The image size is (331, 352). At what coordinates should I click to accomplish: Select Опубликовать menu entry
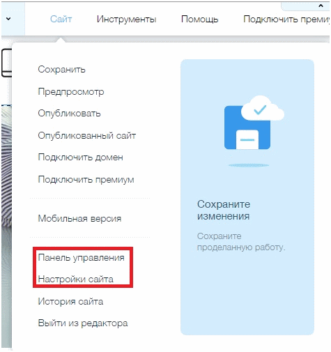coord(69,114)
